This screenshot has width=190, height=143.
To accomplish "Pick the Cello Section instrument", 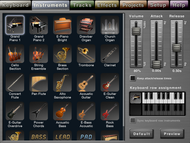I will pos(15,54).
